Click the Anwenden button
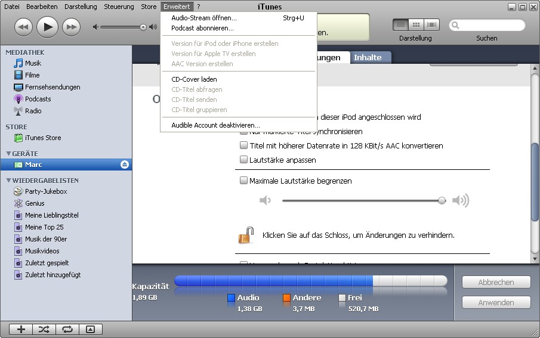 coord(496,303)
